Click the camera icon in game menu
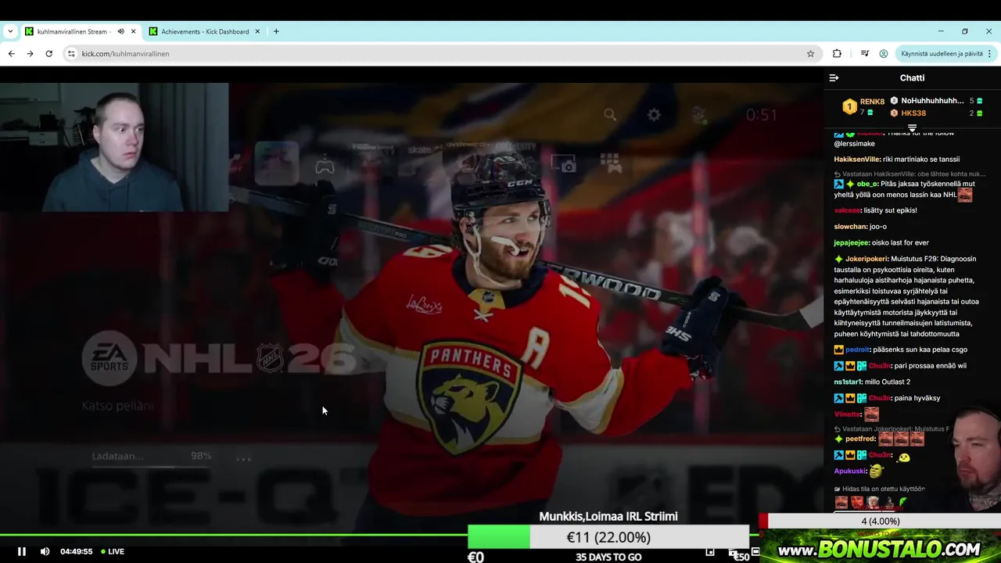Screen dimensions: 1001x563 pos(563,163)
